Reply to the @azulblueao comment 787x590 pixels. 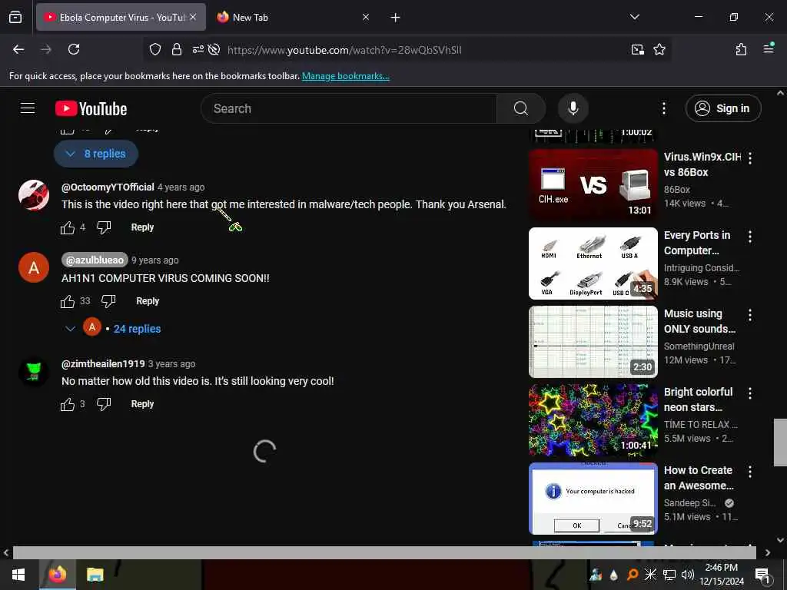pyautogui.click(x=148, y=301)
